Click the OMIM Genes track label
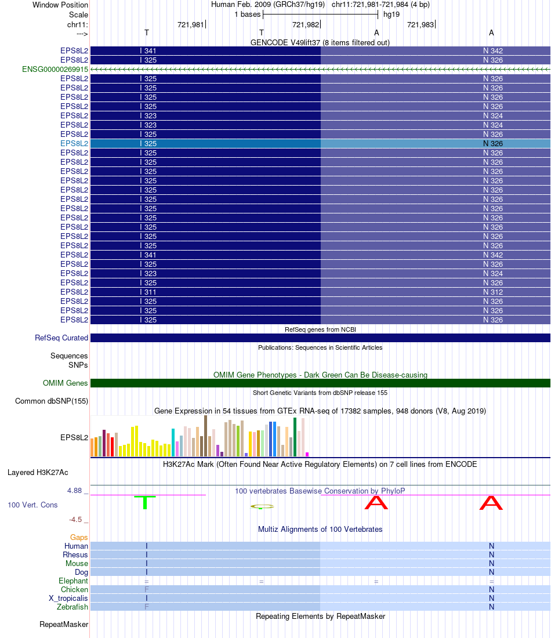The width and height of the screenshot is (551, 638). pyautogui.click(x=65, y=383)
